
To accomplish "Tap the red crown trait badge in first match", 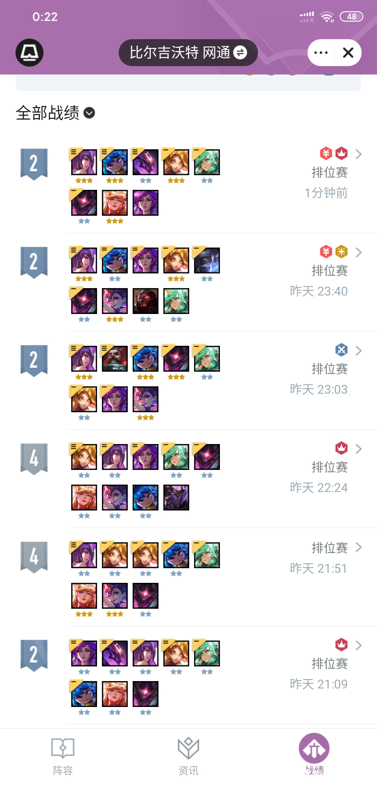I will coord(341,153).
